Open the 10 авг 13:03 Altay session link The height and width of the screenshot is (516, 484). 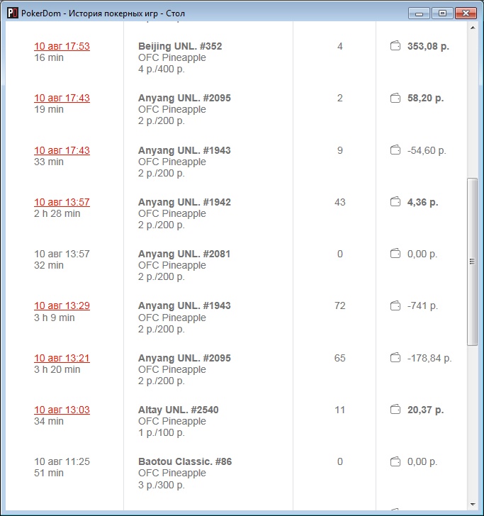pyautogui.click(x=62, y=410)
